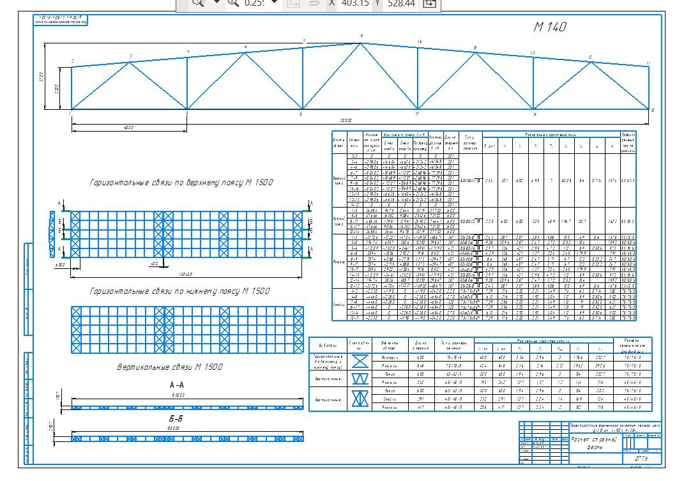Click the icon right of Y coordinate
The height and width of the screenshot is (481, 677).
[429, 3]
